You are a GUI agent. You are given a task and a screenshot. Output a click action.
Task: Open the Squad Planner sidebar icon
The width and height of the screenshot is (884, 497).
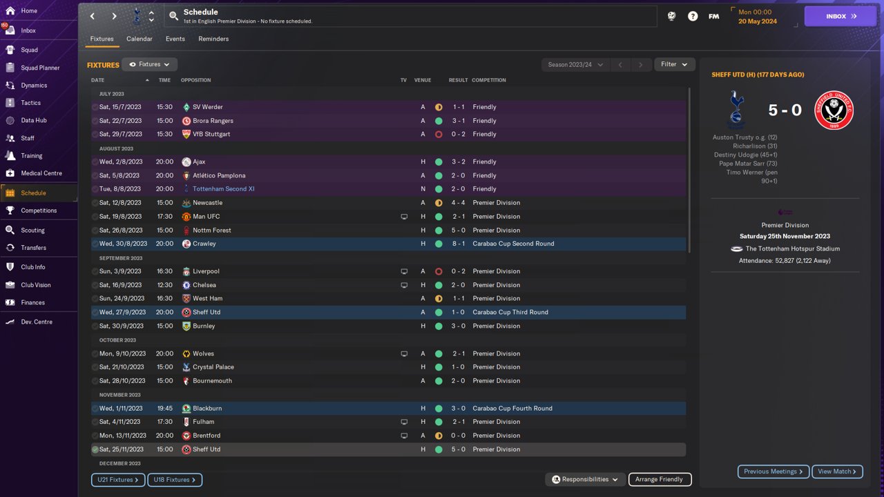10,68
